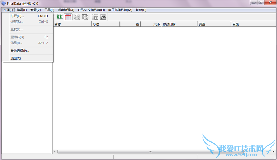Open the 磁盘管理(A) menu

tap(66, 10)
